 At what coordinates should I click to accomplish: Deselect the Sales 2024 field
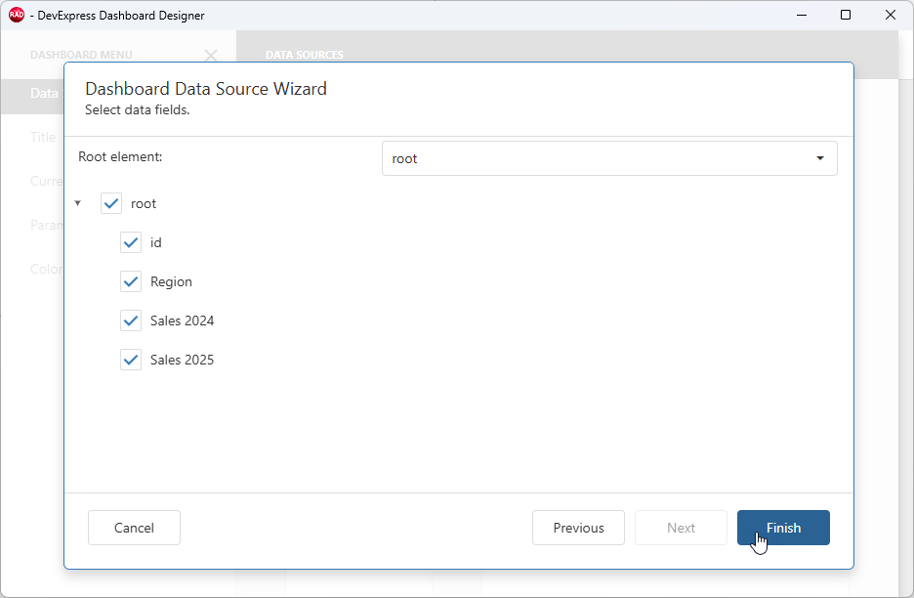click(x=131, y=320)
